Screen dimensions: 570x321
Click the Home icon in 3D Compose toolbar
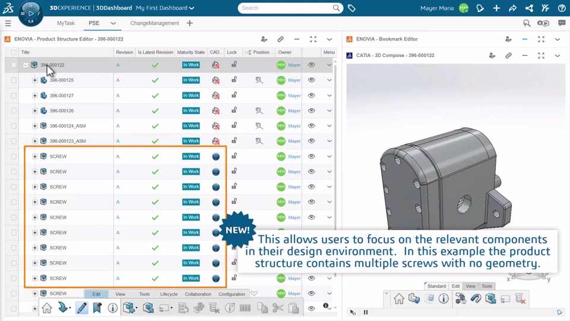(x=398, y=298)
